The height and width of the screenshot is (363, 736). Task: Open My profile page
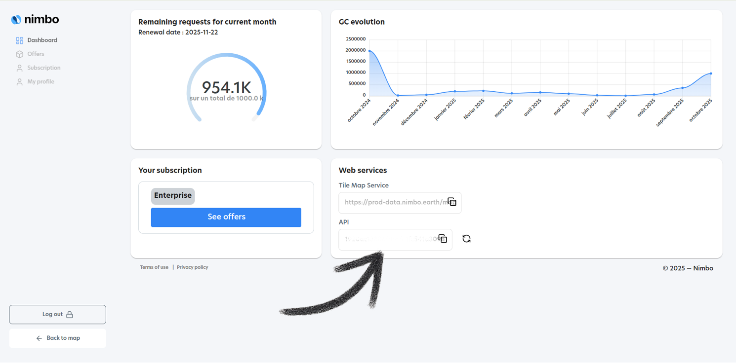41,82
